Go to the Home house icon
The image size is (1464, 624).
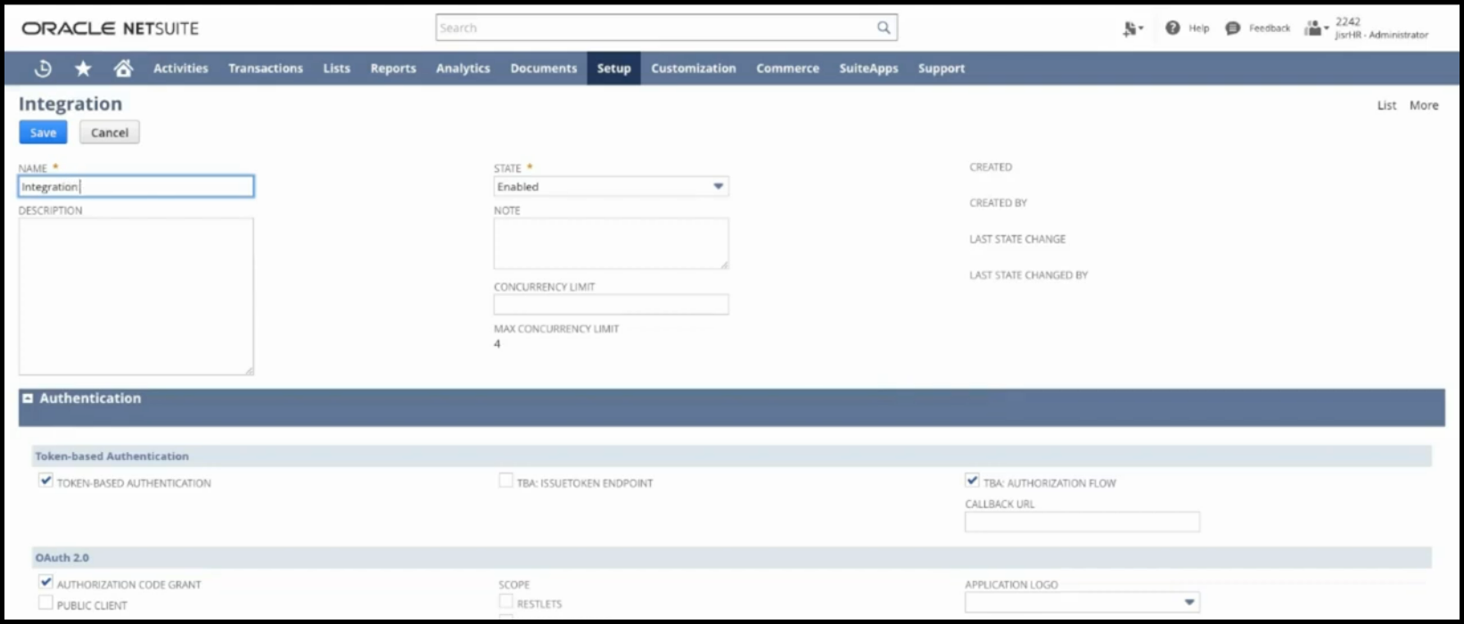[x=123, y=69]
